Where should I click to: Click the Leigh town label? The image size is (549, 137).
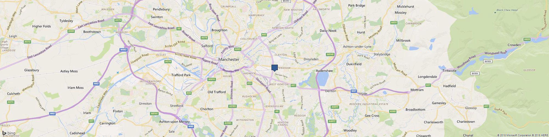pyautogui.click(x=13, y=36)
